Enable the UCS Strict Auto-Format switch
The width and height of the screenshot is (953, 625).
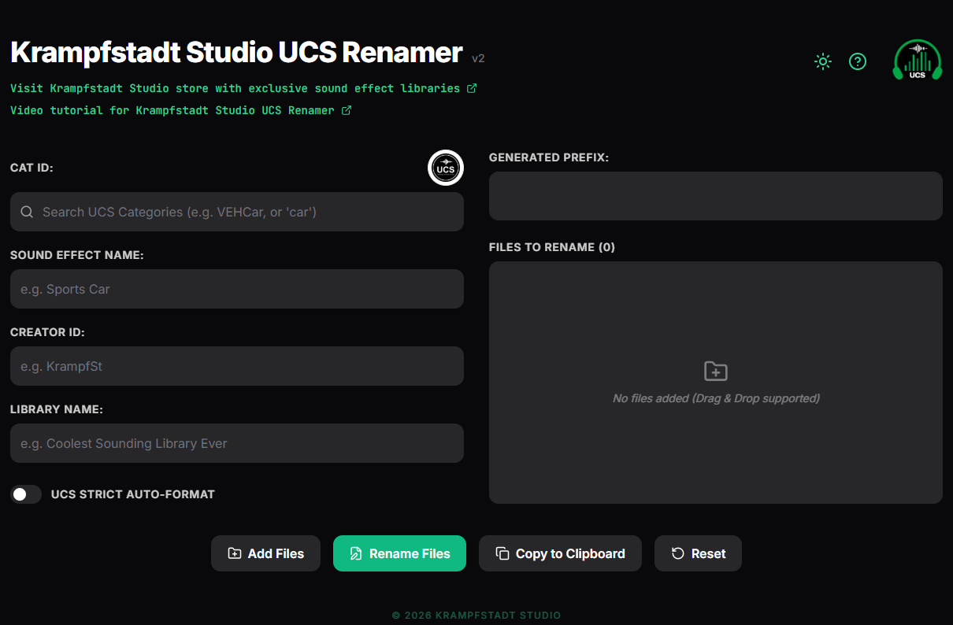(x=26, y=494)
